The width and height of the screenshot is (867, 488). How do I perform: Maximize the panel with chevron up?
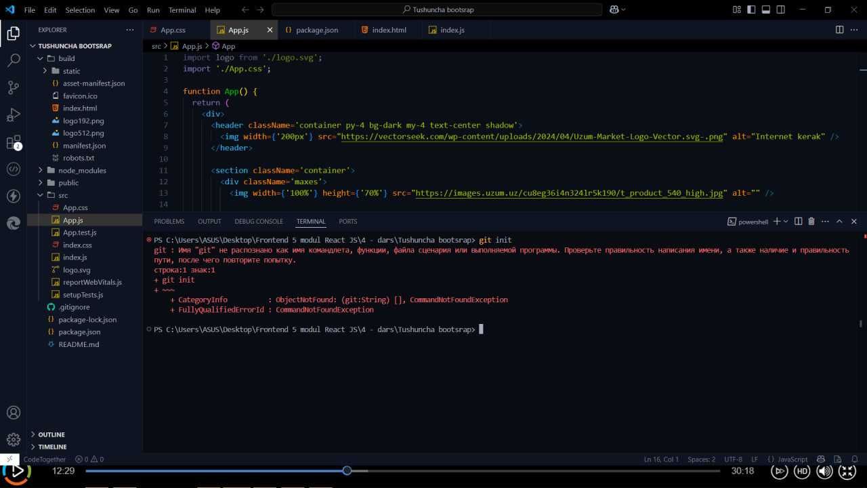(x=839, y=222)
